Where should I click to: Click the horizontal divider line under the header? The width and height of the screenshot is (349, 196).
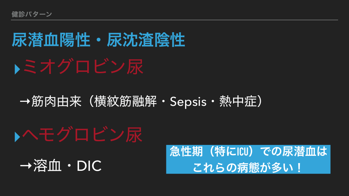[x=174, y=20]
